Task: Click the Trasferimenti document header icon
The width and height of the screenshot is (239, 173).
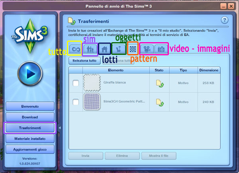Action: (x=72, y=21)
